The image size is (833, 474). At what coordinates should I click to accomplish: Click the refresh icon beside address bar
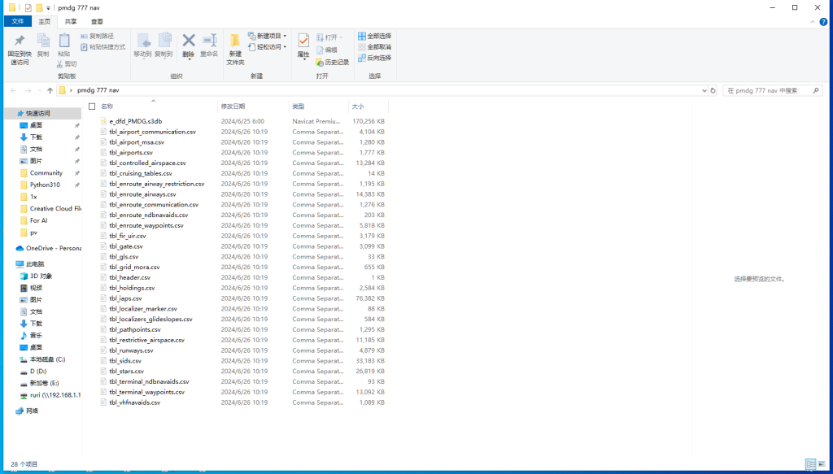713,91
